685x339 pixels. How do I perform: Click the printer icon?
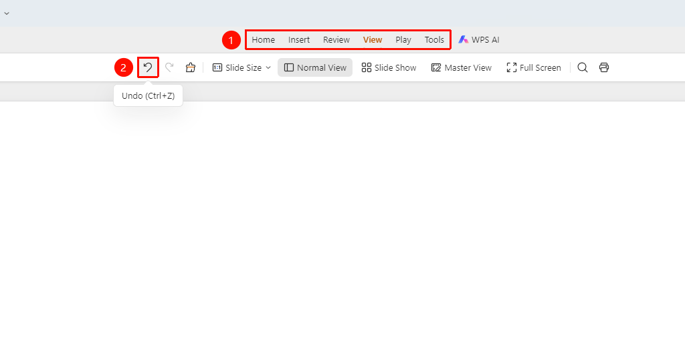coord(604,67)
